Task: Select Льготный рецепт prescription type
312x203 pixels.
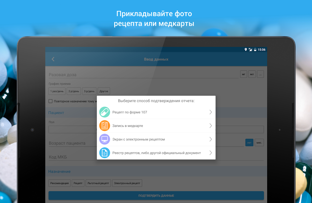Action: pyautogui.click(x=98, y=183)
